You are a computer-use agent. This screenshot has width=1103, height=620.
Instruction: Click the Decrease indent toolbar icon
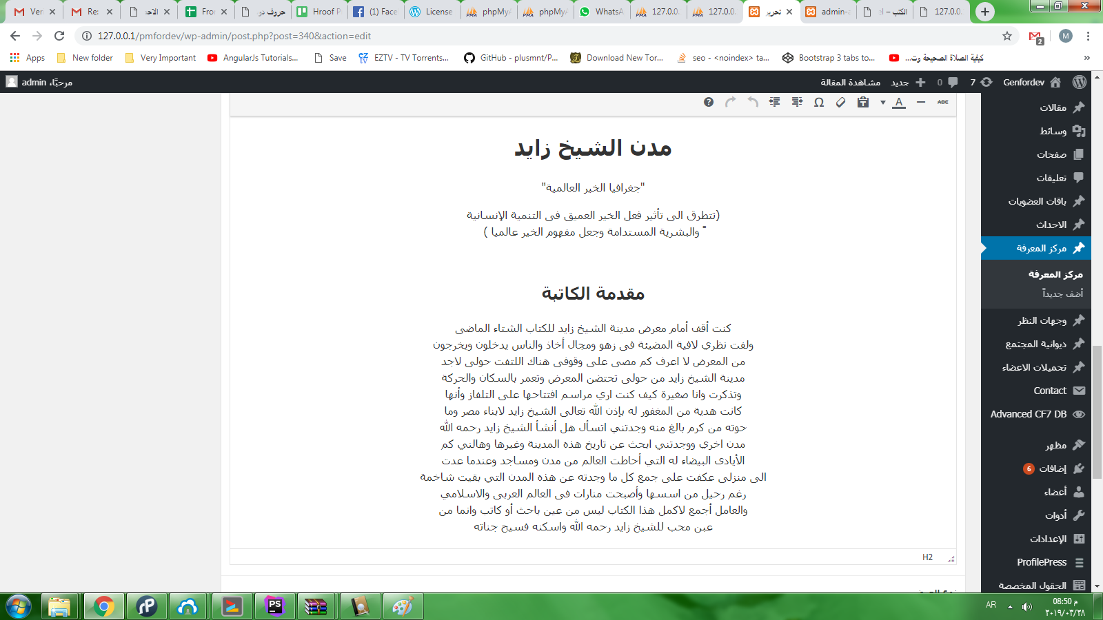[797, 102]
